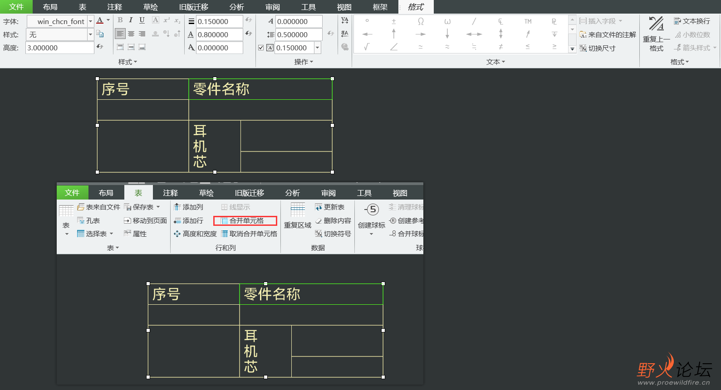Click 切换尺寸 button
This screenshot has height=390, width=721.
(x=597, y=48)
